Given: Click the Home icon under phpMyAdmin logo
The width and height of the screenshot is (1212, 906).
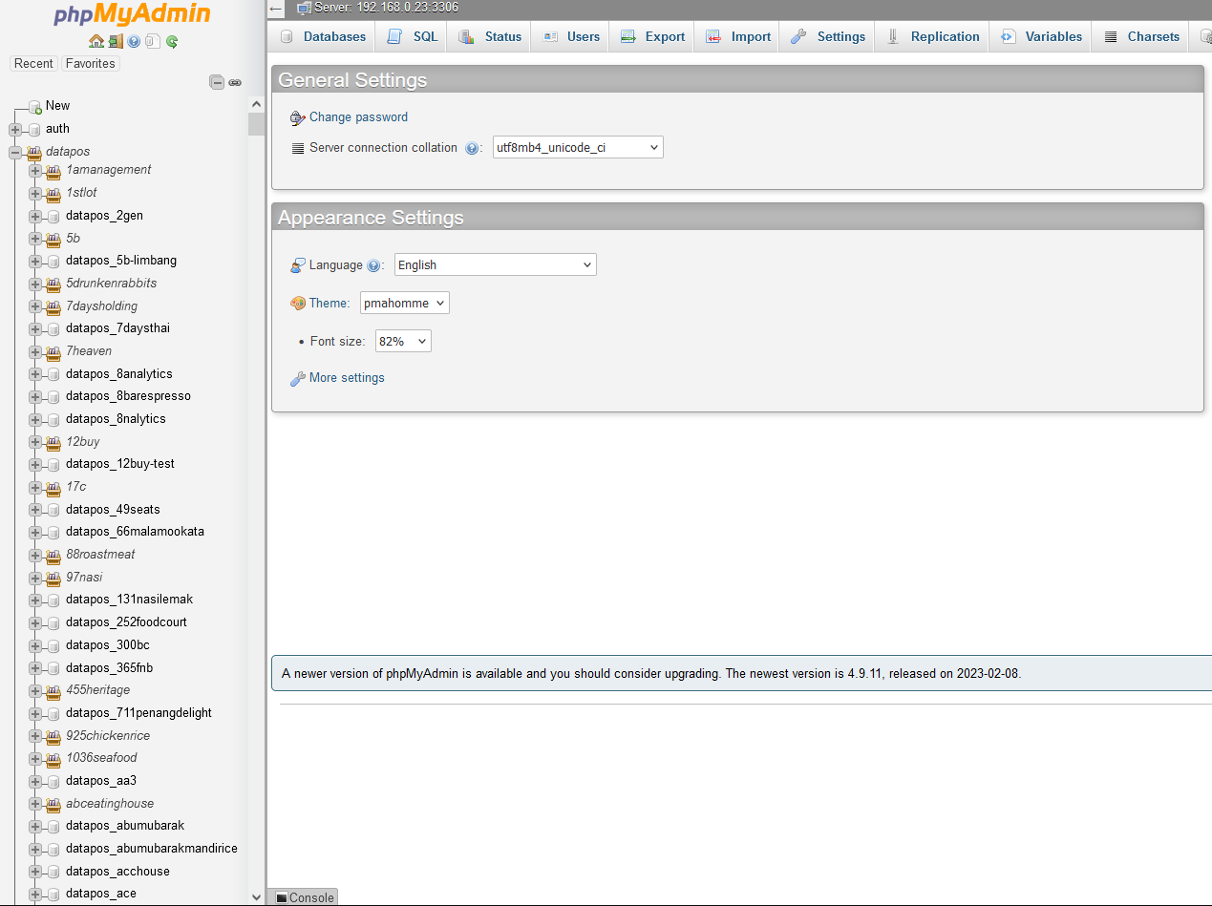Looking at the screenshot, I should pyautogui.click(x=96, y=41).
